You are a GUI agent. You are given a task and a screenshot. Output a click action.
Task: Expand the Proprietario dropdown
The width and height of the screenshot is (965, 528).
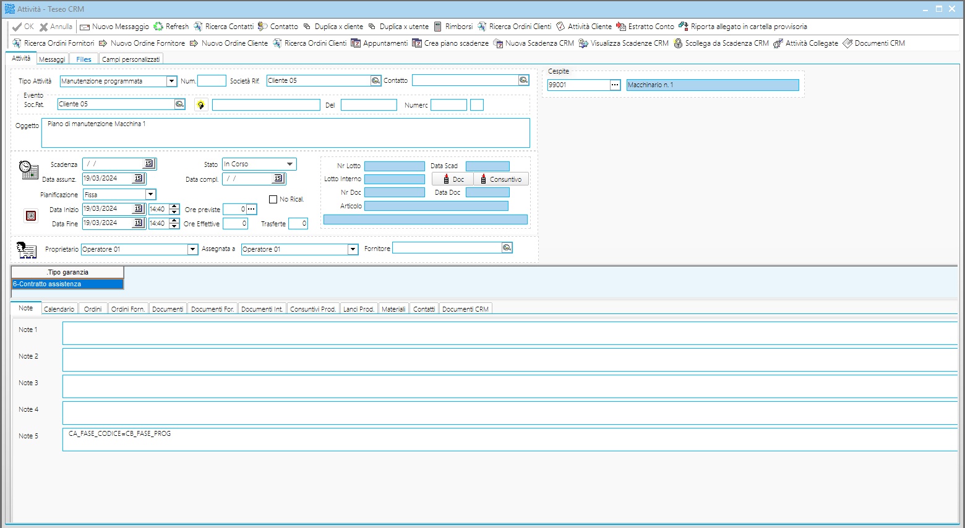pyautogui.click(x=192, y=249)
